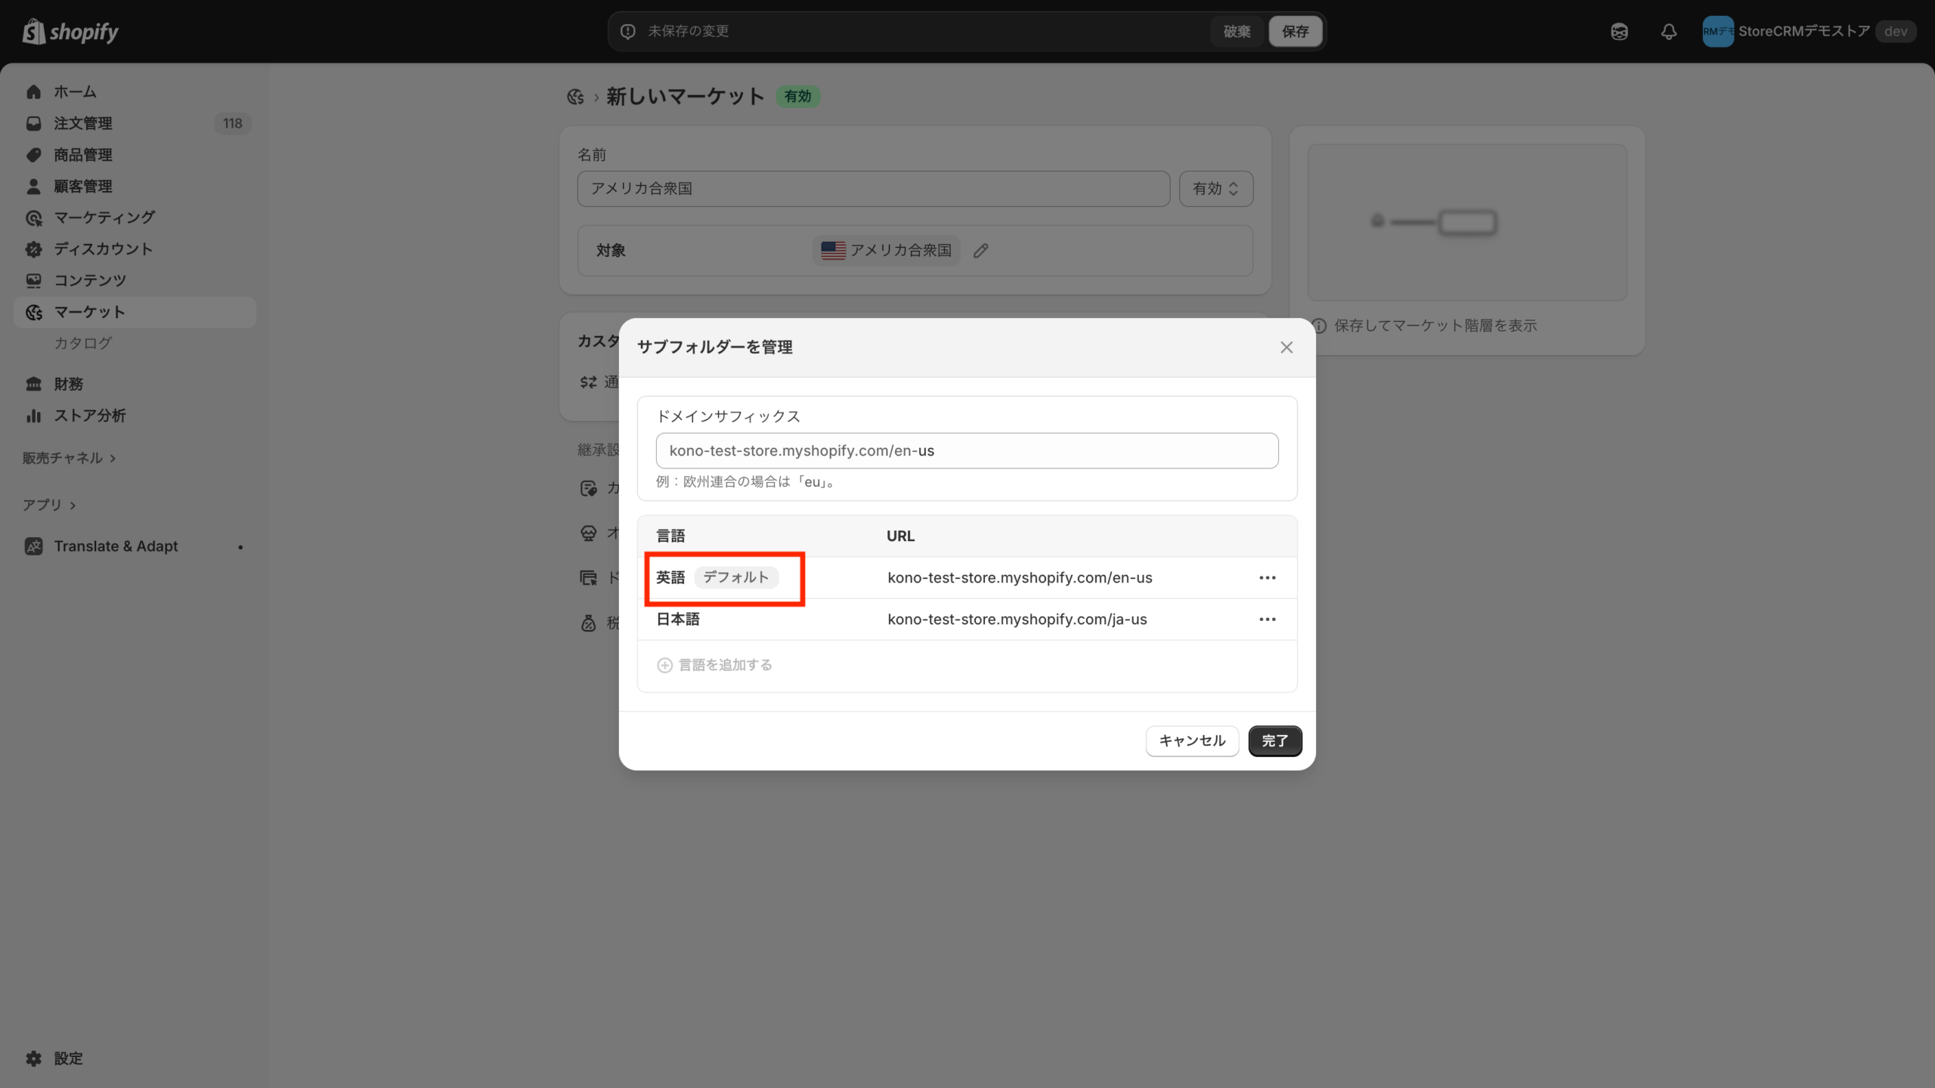Click the キャンセル button
The width and height of the screenshot is (1935, 1088).
[x=1192, y=741]
